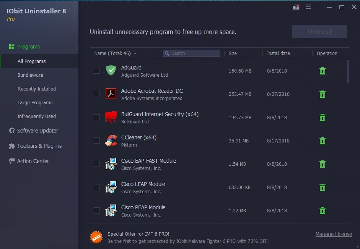Open the Action Center
Screen dimensions: 360x249
pyautogui.click(x=33, y=161)
